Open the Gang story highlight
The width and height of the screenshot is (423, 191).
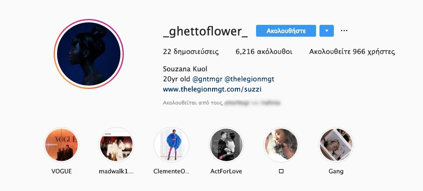336,145
